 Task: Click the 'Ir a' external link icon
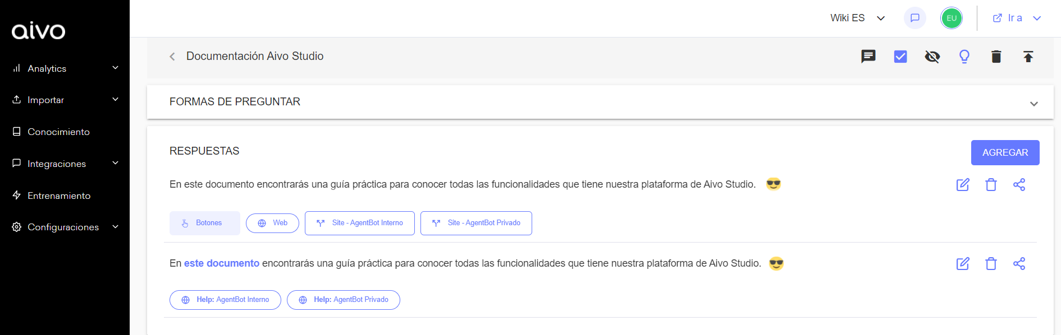(998, 18)
